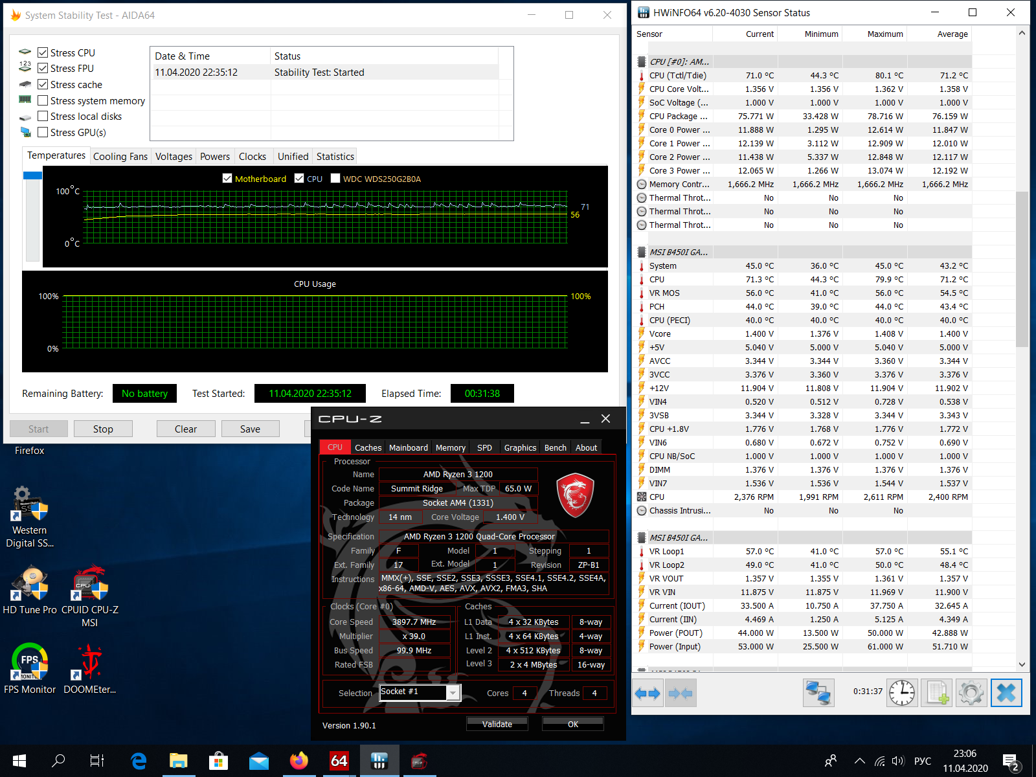Select the CPU (Tctl/Tdie) sensor row
This screenshot has width=1036, height=777.
click(x=803, y=75)
